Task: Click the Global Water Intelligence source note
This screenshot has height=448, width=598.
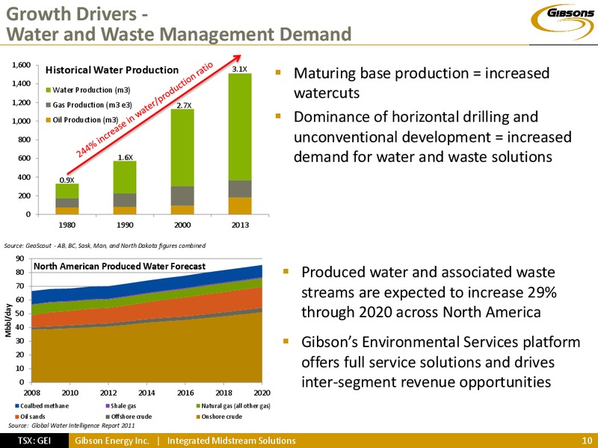Action: tap(71, 425)
